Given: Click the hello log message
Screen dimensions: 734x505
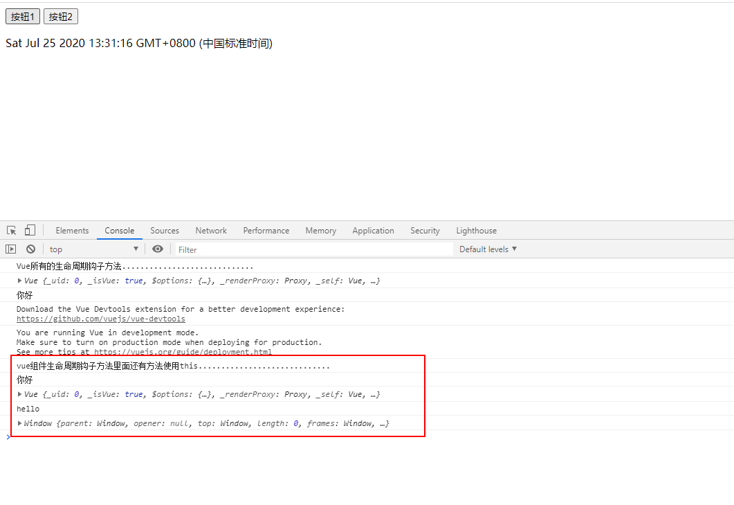Looking at the screenshot, I should (28, 409).
